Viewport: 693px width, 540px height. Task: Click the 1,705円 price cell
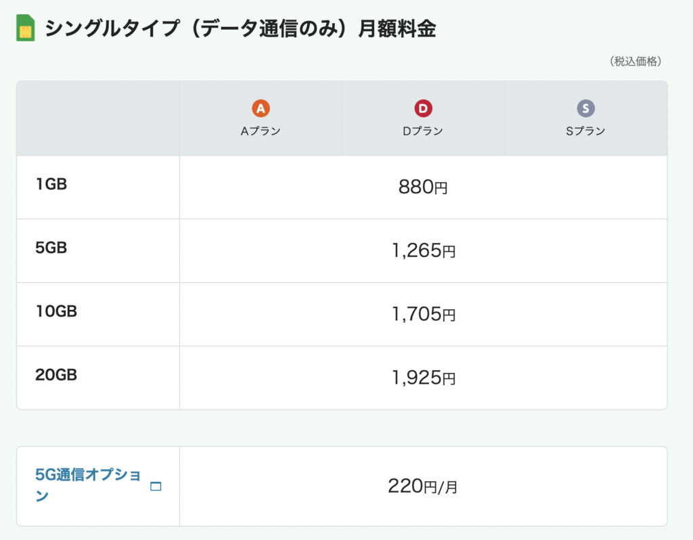click(423, 315)
